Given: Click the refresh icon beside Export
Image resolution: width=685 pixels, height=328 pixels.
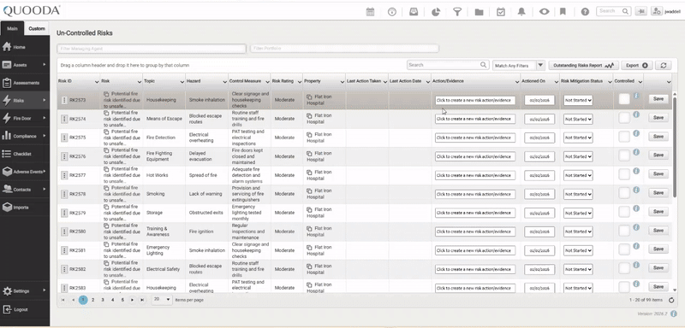Looking at the screenshot, I should click(663, 65).
